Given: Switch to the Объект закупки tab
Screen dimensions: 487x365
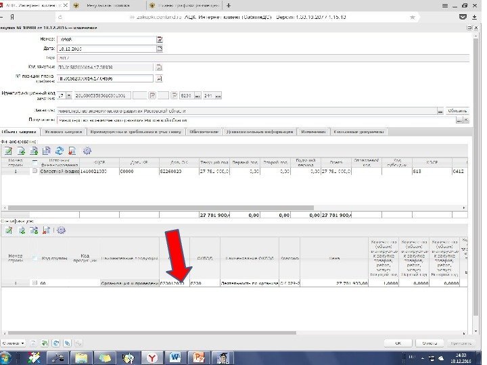Looking at the screenshot, I should click(19, 132).
